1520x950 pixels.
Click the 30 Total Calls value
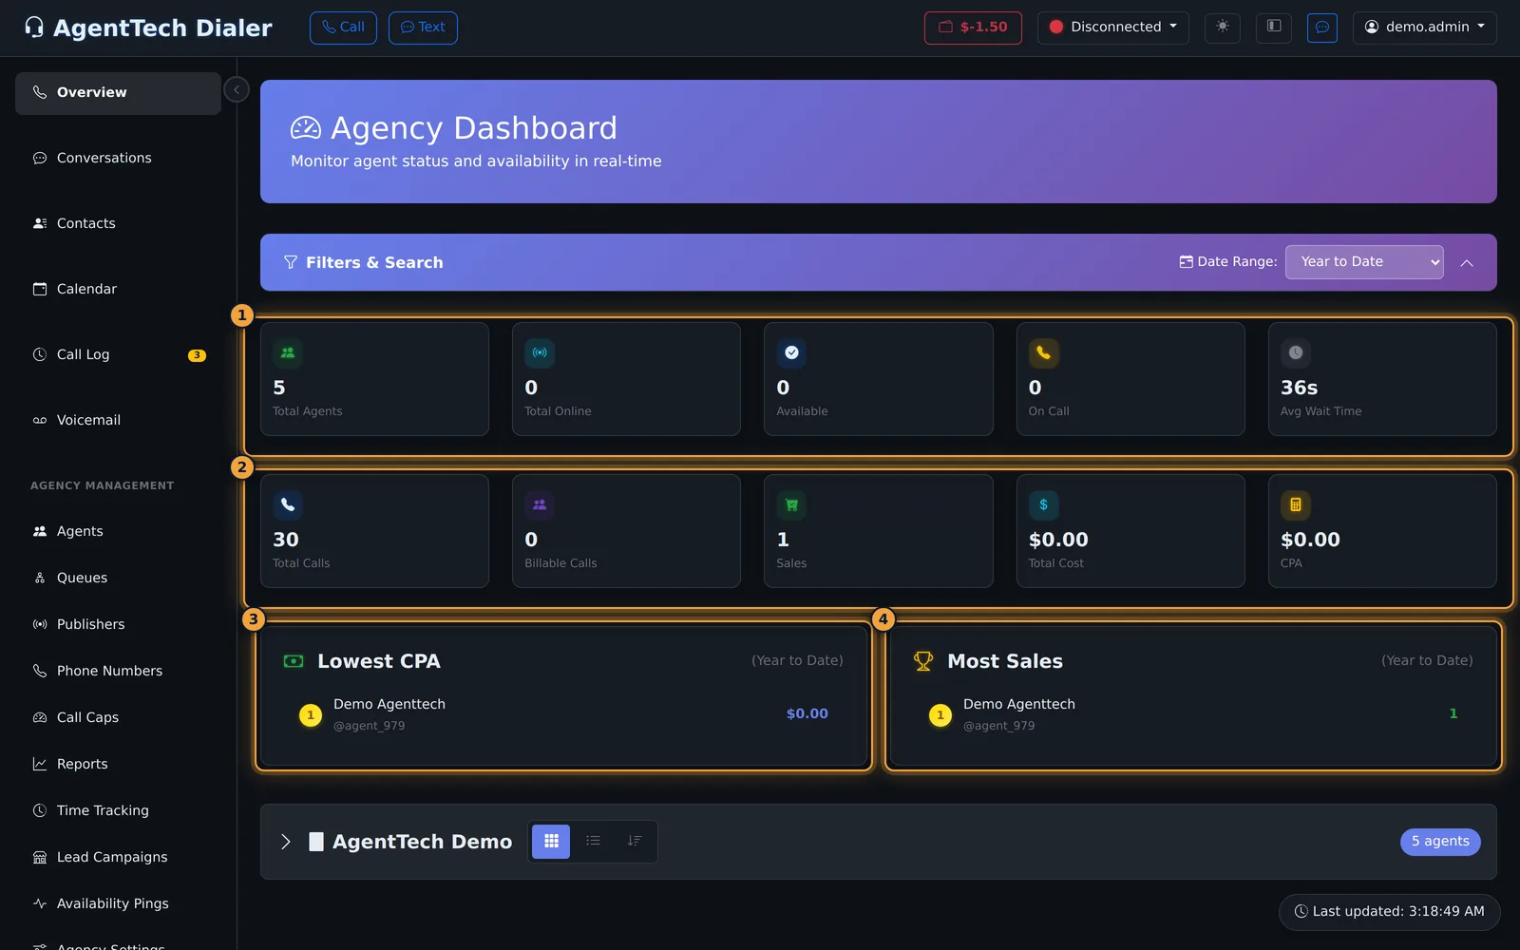coord(286,540)
